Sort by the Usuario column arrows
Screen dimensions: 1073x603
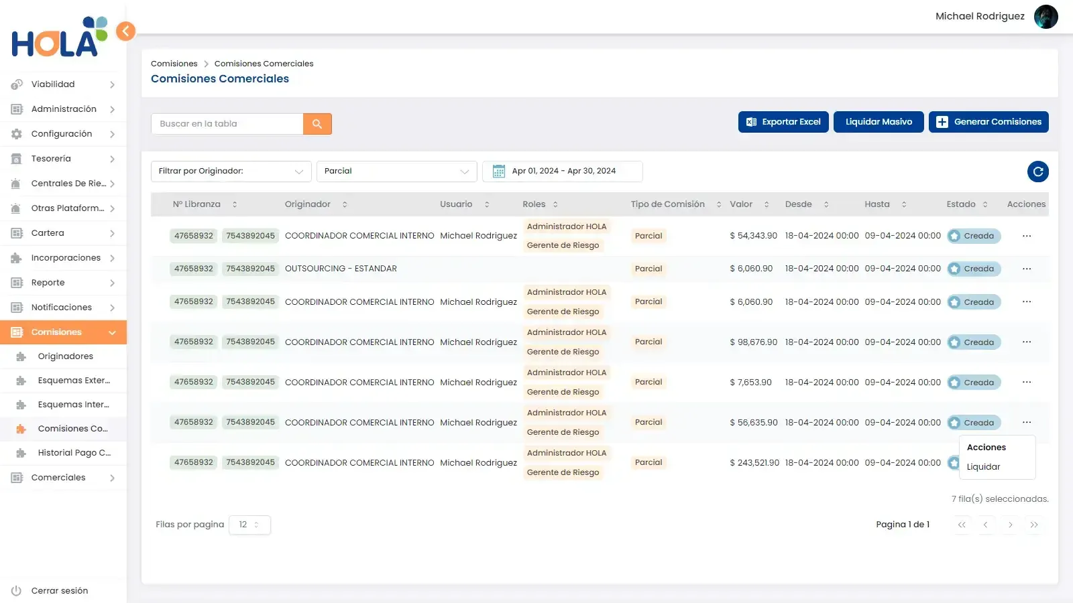[x=487, y=204]
